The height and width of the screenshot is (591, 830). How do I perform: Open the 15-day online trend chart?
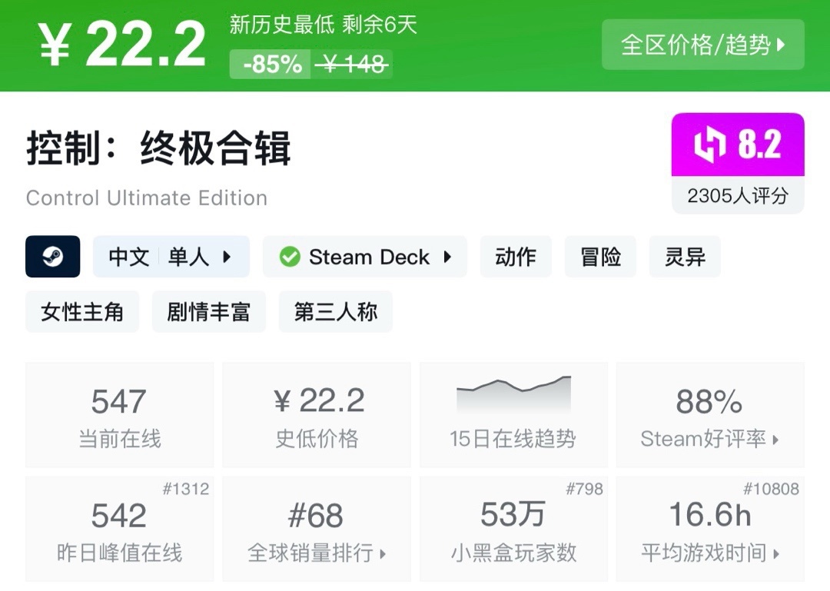513,415
